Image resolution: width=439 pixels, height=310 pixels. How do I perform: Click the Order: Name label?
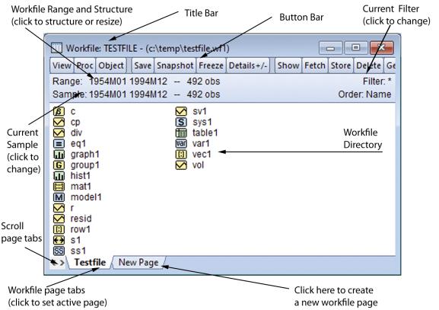click(x=364, y=94)
